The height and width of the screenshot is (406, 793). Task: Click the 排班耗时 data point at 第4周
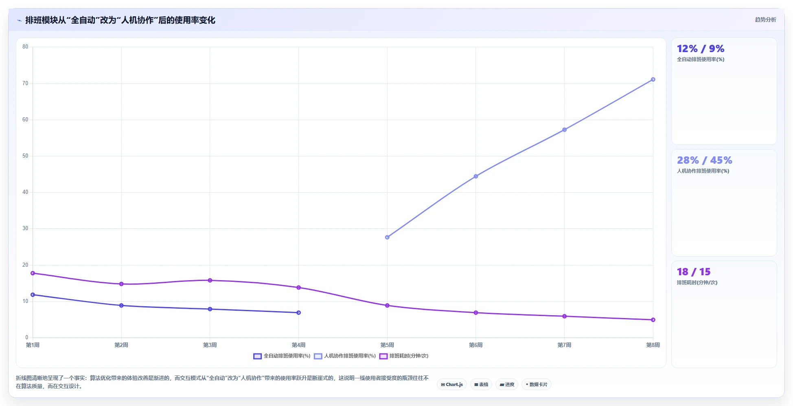coord(298,287)
